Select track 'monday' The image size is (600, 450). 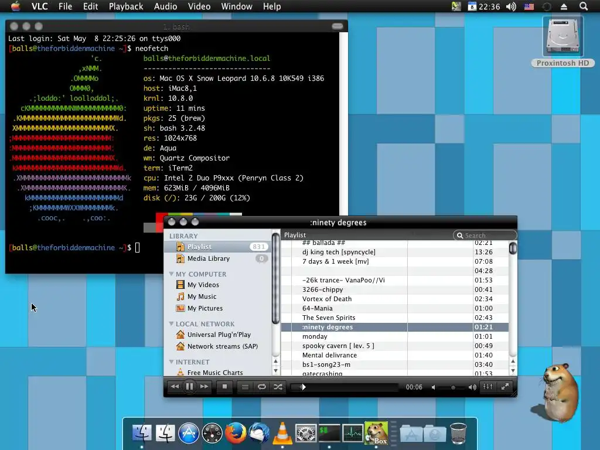coord(395,336)
